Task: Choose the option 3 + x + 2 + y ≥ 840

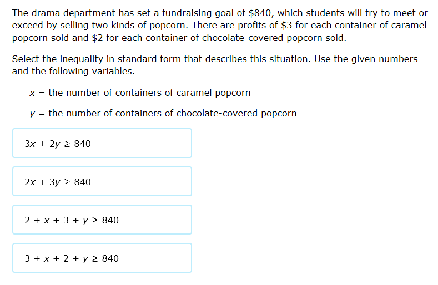Action: (x=102, y=258)
